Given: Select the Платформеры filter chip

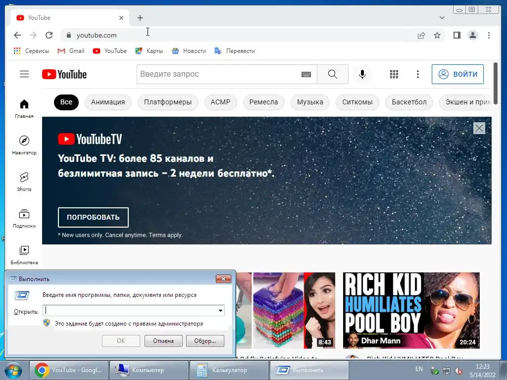Looking at the screenshot, I should pos(168,102).
